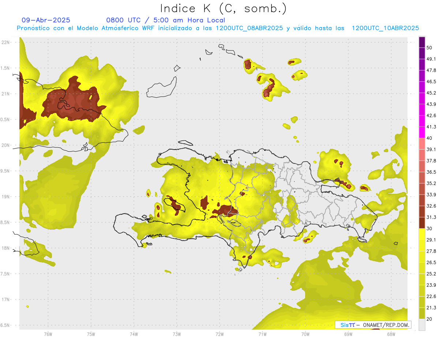Click the colorbar value '22.6'
439x339 pixels.
tap(431, 297)
